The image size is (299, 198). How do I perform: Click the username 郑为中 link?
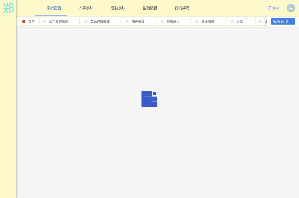pos(273,8)
